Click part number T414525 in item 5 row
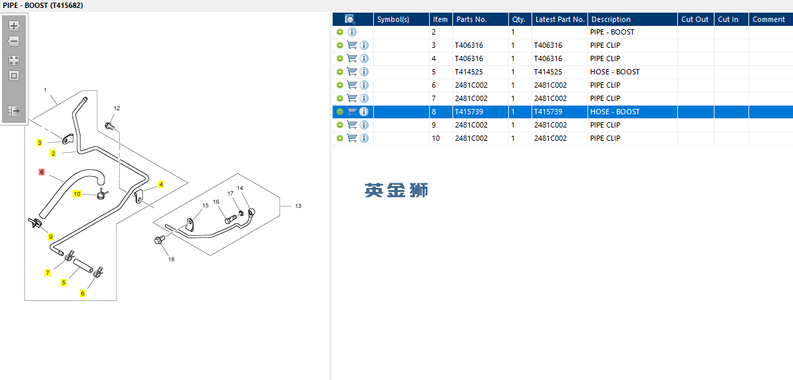This screenshot has height=380, width=793. click(469, 72)
